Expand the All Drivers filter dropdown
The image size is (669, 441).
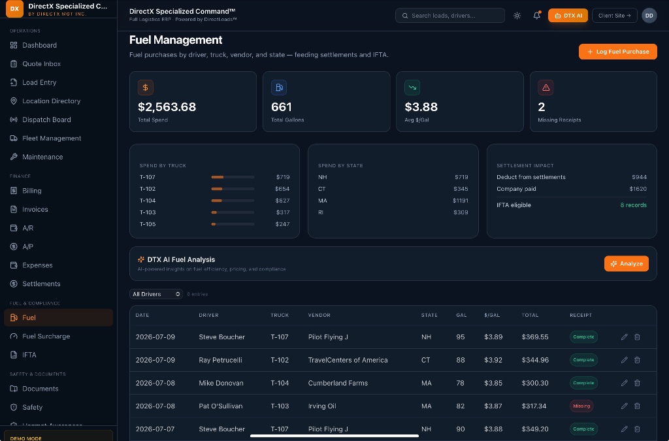(x=156, y=294)
